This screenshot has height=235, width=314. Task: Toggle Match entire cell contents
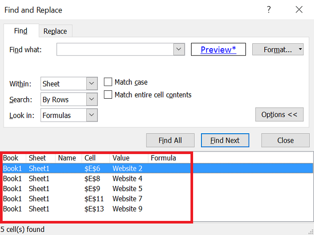tap(108, 95)
